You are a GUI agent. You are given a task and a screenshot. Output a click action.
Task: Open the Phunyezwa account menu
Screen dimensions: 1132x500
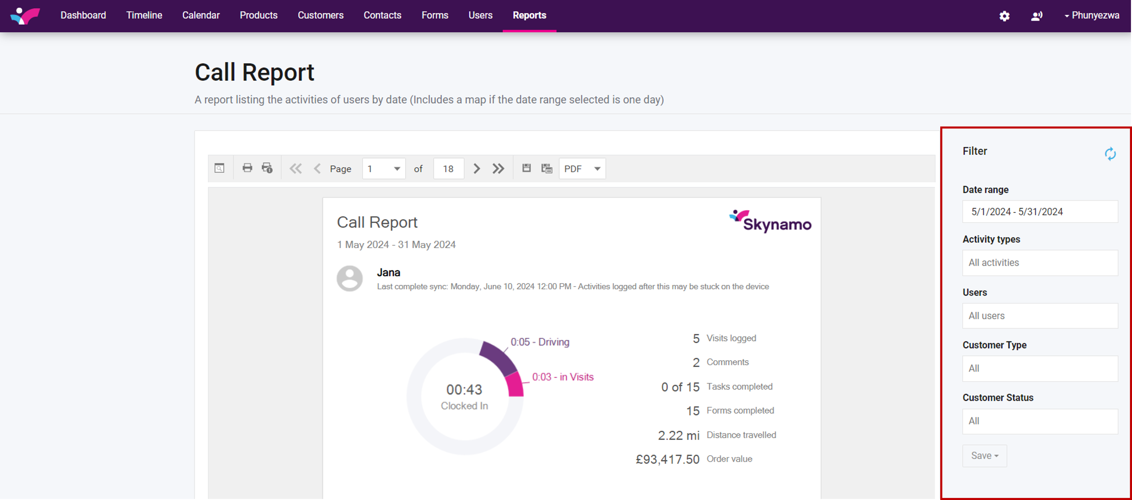tap(1092, 15)
